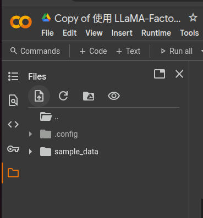Image resolution: width=203 pixels, height=218 pixels.
Task: Star the notebook title
Action: click(x=193, y=18)
